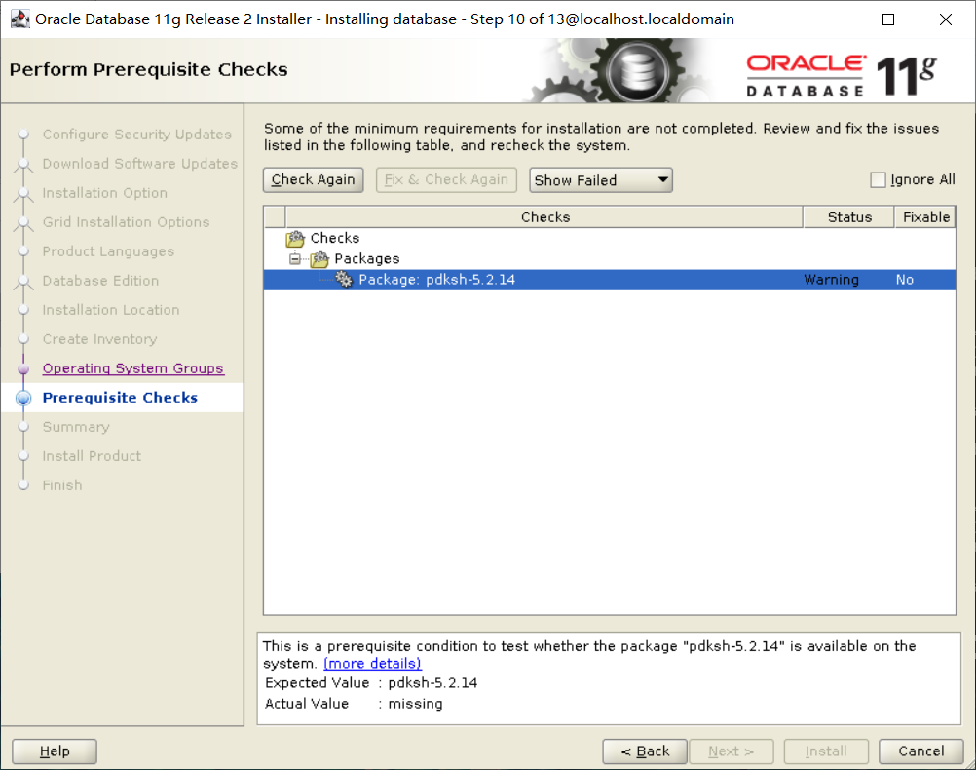The height and width of the screenshot is (770, 976).
Task: Click the Operating System Groups step bullet
Action: [x=23, y=368]
